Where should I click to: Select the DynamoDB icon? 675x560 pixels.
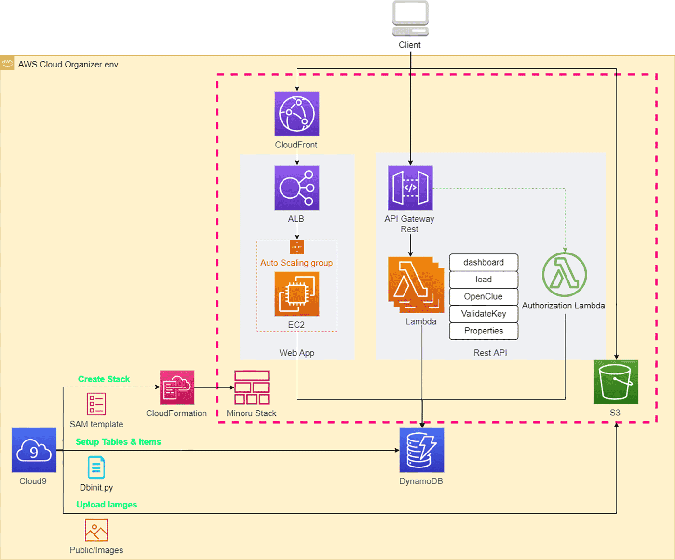[x=422, y=450]
